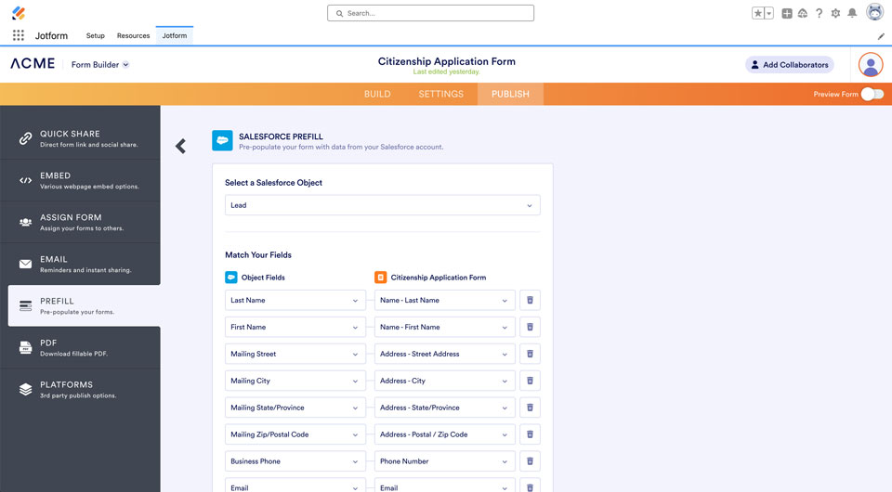Open the Setup navigation tab
Screen dimensions: 892x492
pos(96,35)
